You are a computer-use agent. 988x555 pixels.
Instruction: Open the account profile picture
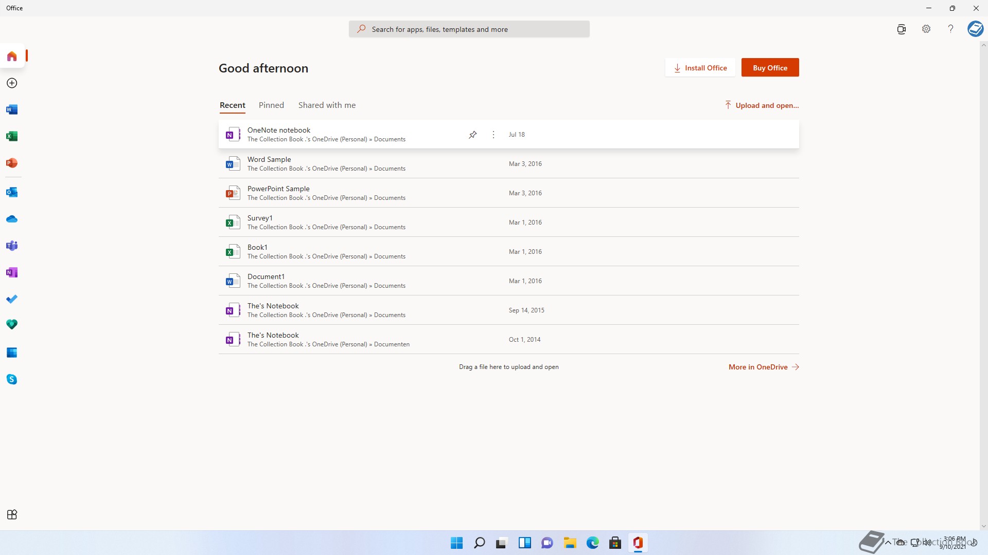click(976, 29)
